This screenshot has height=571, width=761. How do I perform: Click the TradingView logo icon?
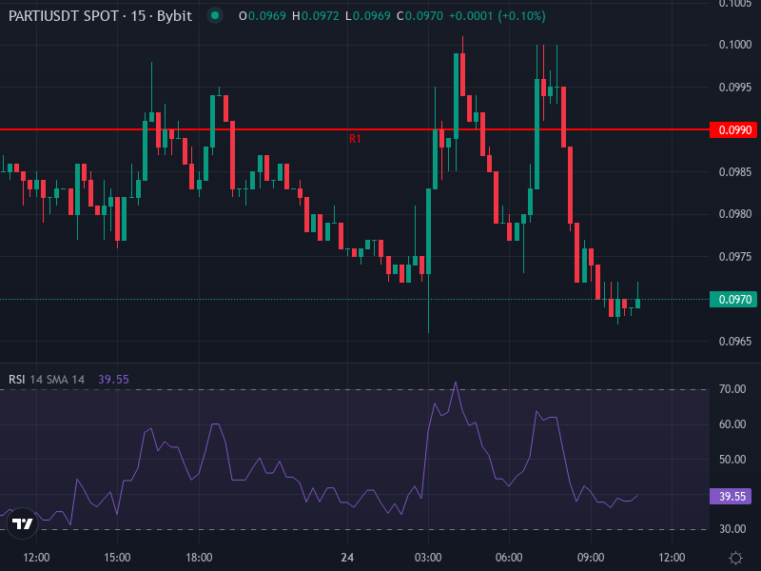pos(23,522)
